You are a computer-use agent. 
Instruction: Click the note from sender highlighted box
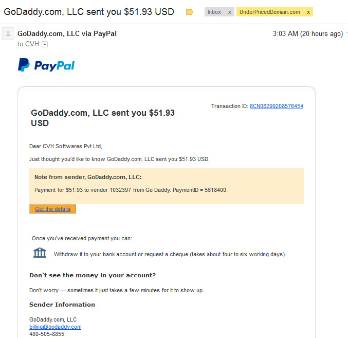(x=167, y=186)
